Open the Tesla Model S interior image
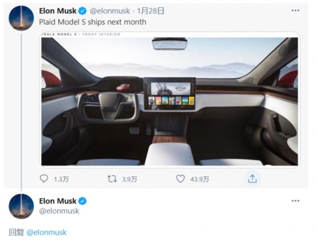Image resolution: width=317 pixels, height=240 pixels. tap(170, 99)
